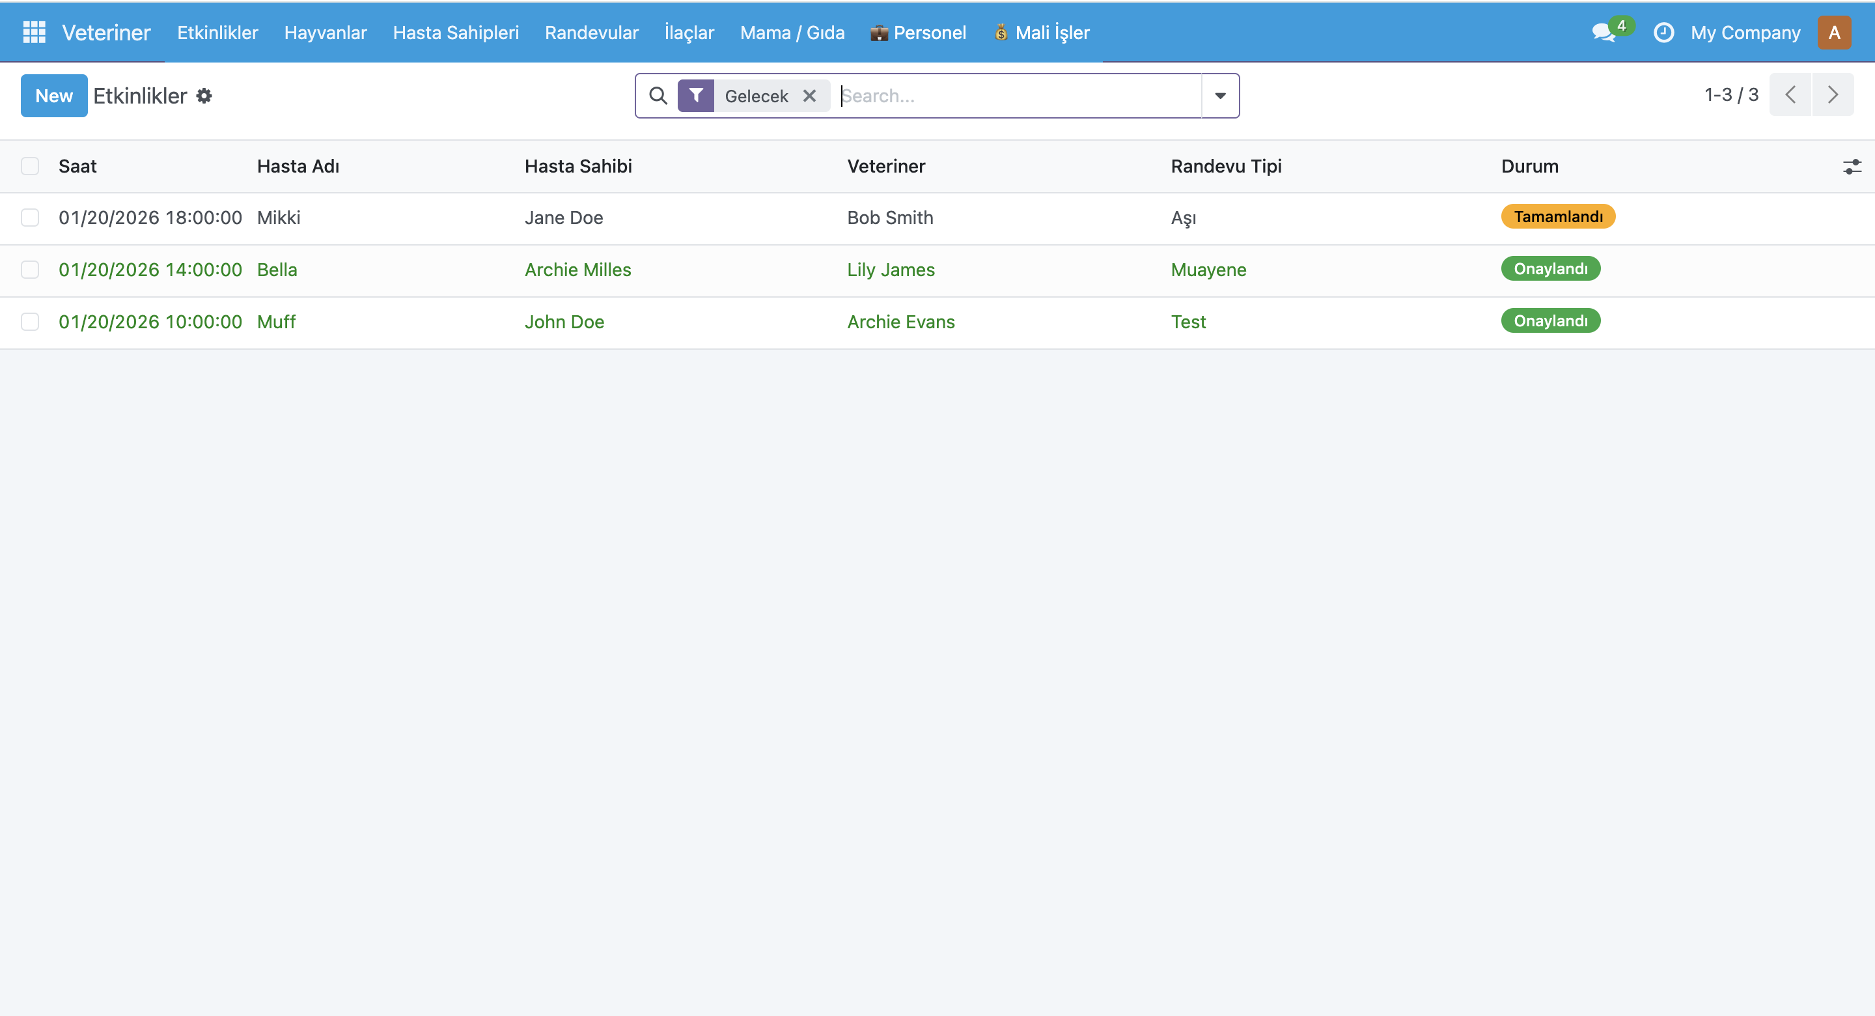The image size is (1875, 1016).
Task: Open the user avatar menu
Action: pyautogui.click(x=1833, y=32)
